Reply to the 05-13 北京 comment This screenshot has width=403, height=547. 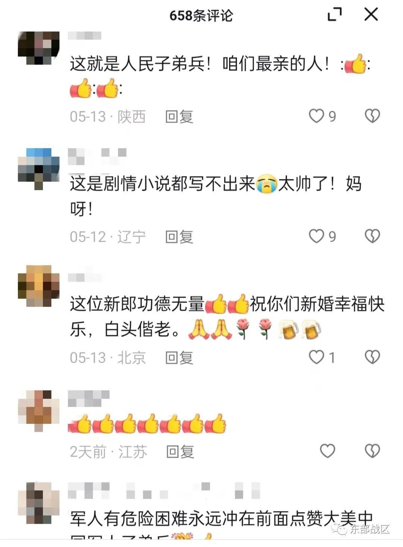179,358
